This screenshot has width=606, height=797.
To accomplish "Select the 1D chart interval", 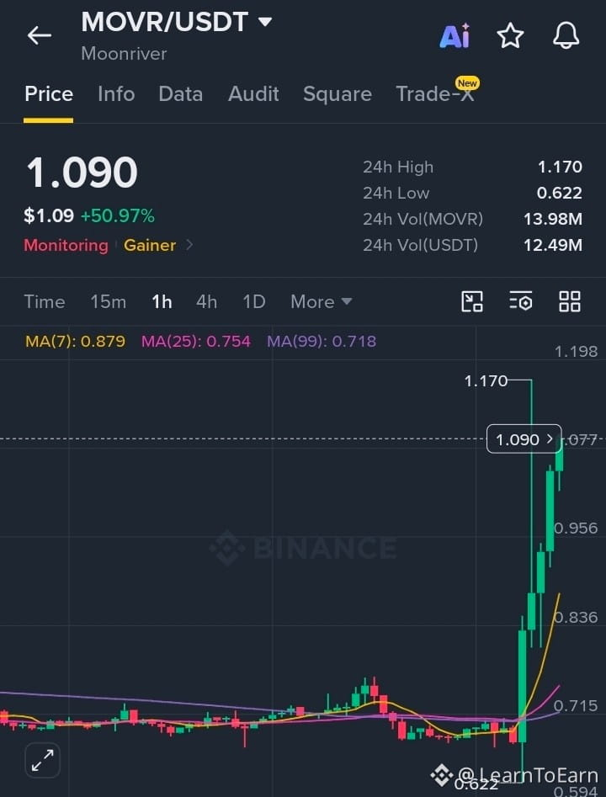I will 253,302.
